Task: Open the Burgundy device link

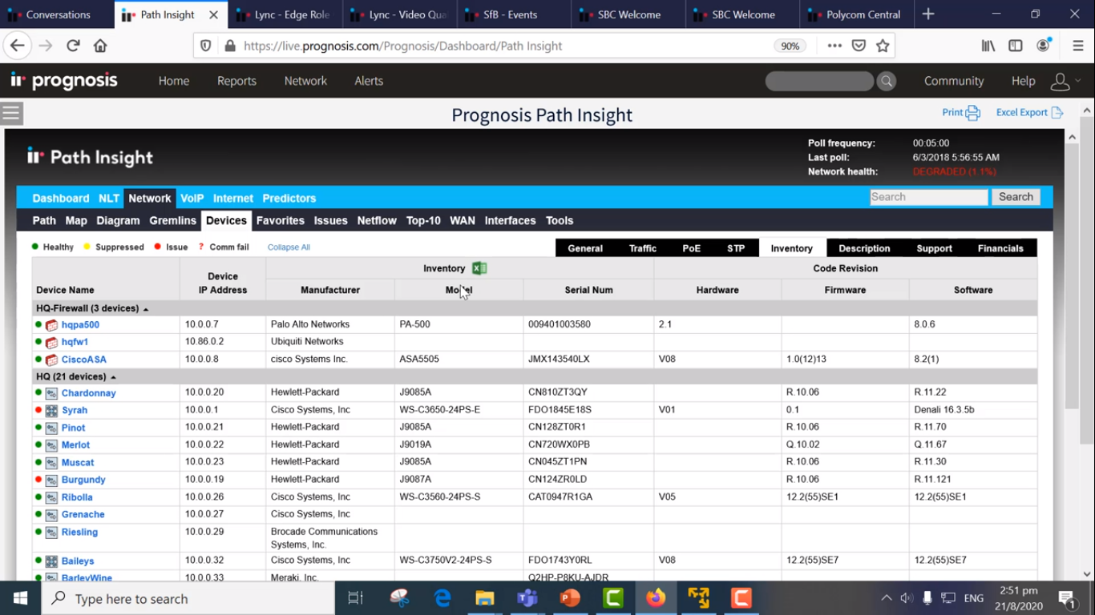Action: [x=83, y=480]
